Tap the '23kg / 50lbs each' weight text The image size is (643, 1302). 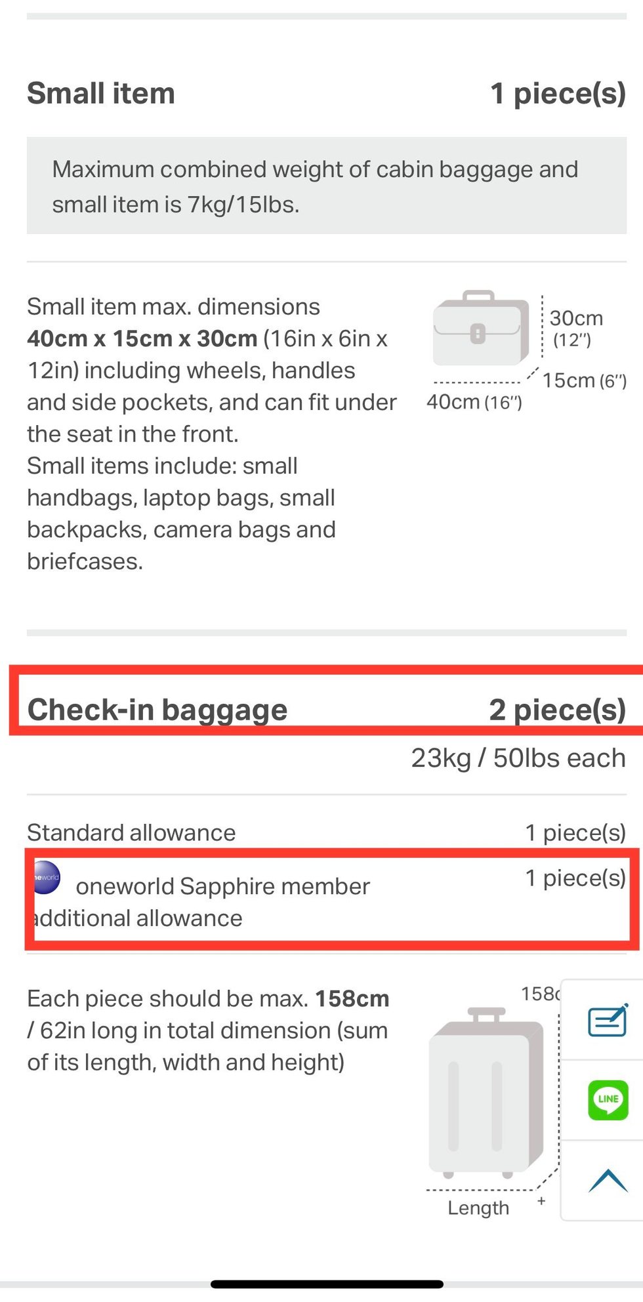[x=518, y=758]
